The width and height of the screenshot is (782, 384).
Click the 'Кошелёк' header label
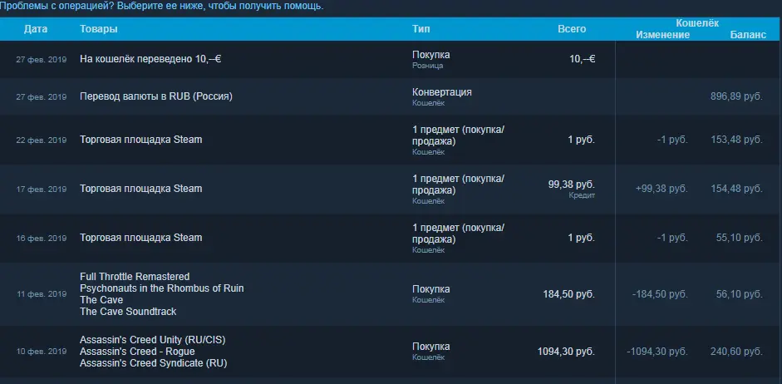pos(697,23)
